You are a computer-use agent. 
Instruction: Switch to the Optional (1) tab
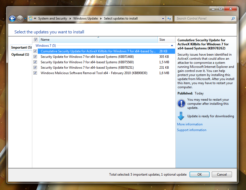(x=20, y=55)
